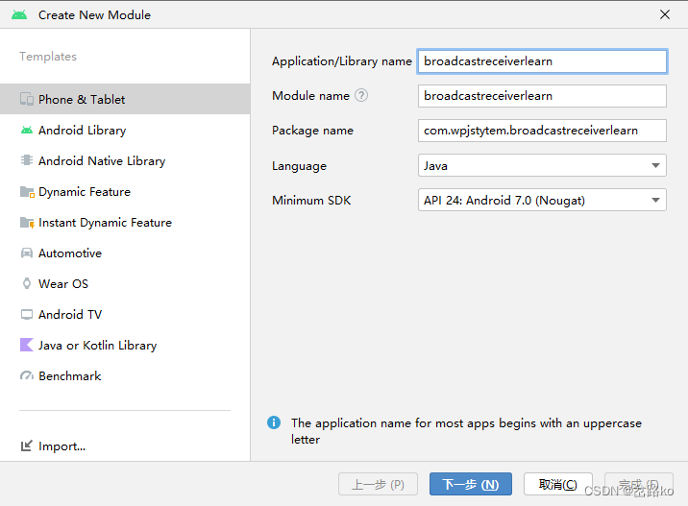Choose the Benchmark template
This screenshot has height=506, width=688.
[125, 375]
